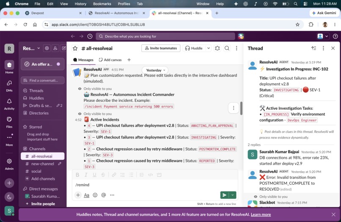The height and width of the screenshot is (222, 341).
Task: Open the Slack AI colorful icon
Action: click(x=241, y=36)
